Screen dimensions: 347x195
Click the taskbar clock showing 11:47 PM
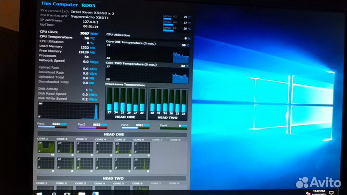click(319, 192)
